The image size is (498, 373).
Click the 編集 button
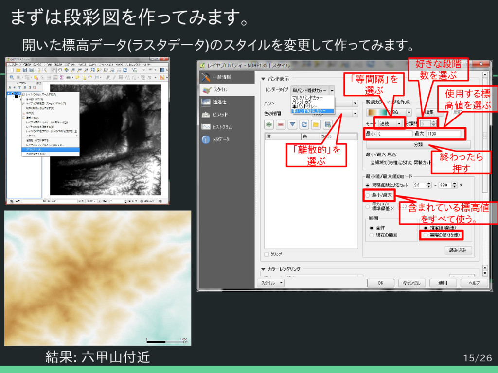coord(429,113)
